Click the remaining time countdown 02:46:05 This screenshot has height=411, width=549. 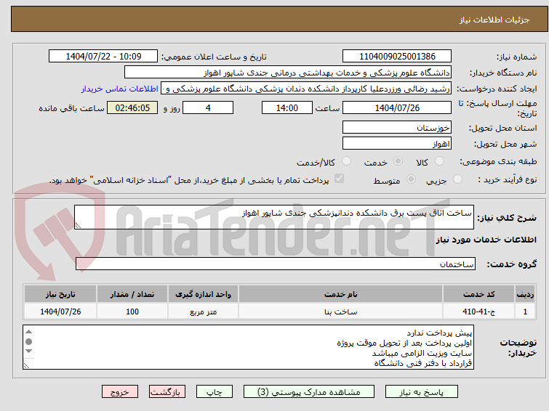click(x=132, y=107)
